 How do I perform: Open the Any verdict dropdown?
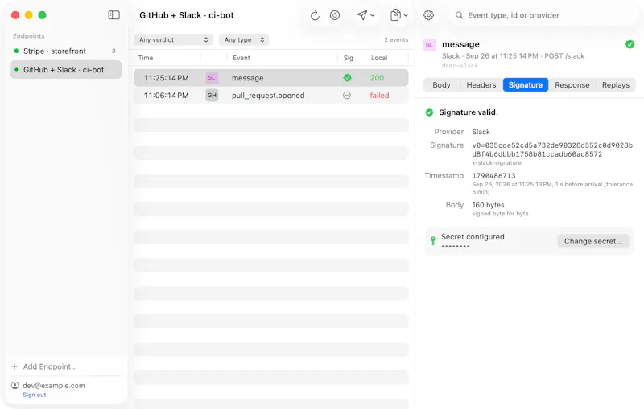pos(173,39)
